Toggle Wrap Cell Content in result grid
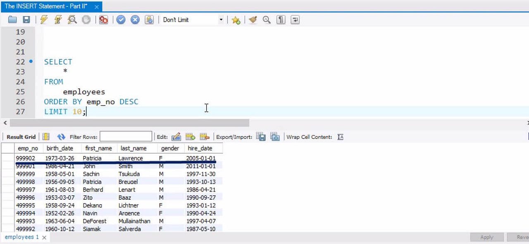The width and height of the screenshot is (529, 244). (340, 136)
